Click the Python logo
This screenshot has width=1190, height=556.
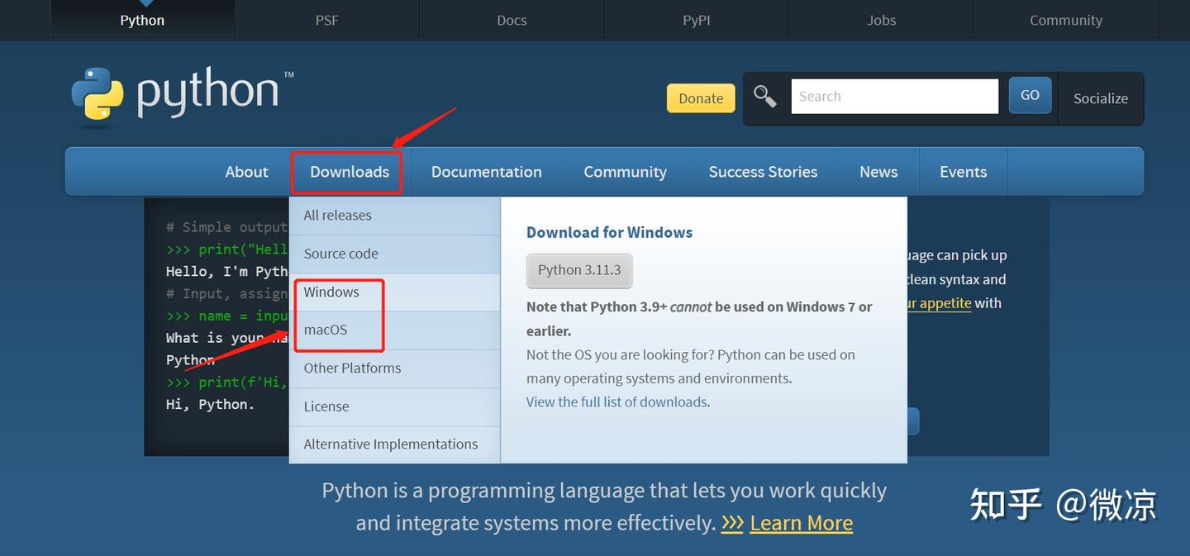point(182,95)
